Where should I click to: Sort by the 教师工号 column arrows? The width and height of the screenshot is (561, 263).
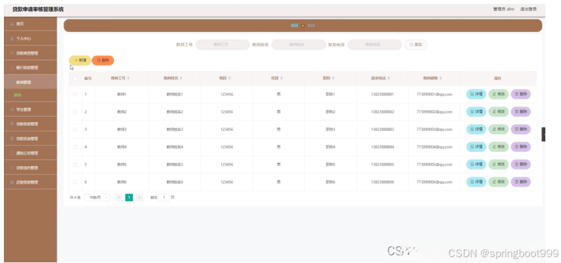click(128, 78)
